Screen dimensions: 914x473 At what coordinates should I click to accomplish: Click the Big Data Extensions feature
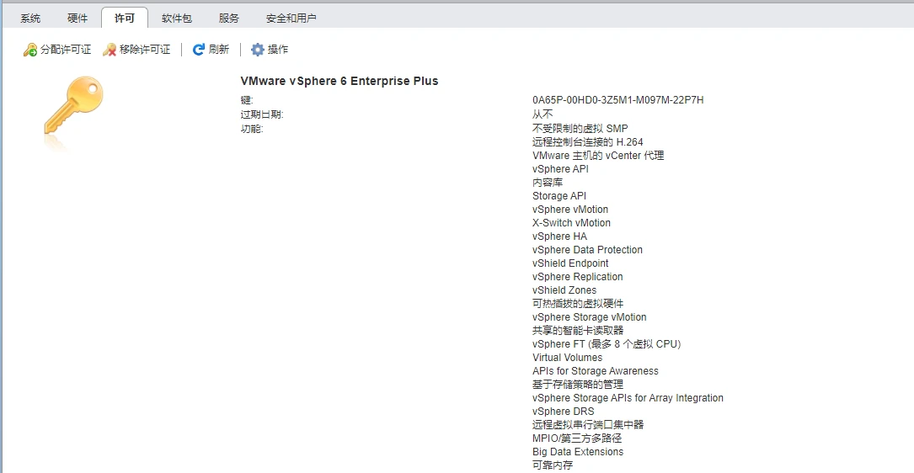578,451
